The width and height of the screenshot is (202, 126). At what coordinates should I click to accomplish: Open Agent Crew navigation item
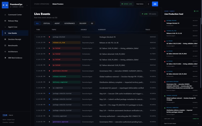(x=15, y=27)
